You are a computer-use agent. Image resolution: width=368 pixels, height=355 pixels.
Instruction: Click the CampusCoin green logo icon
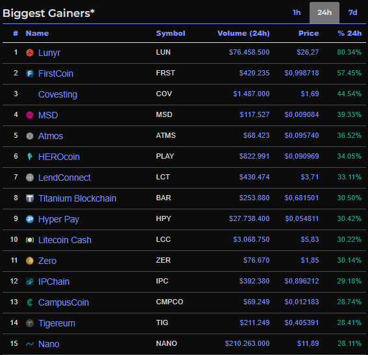(30, 302)
